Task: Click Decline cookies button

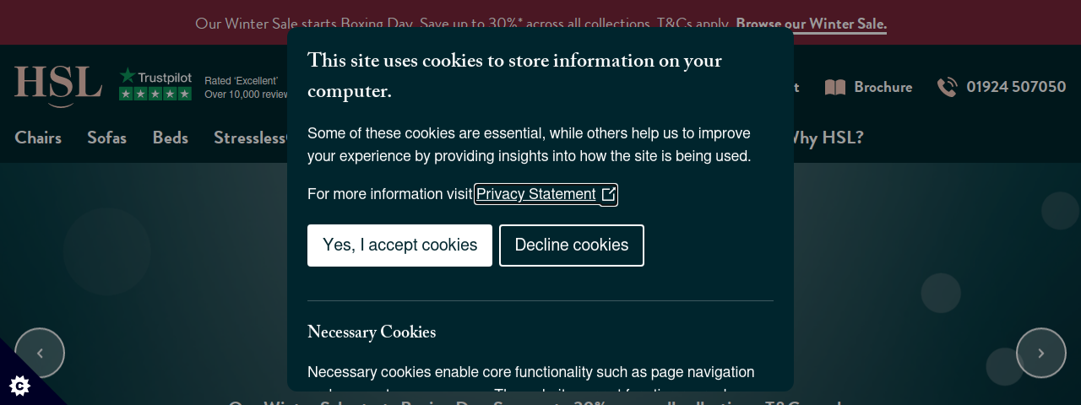Action: pyautogui.click(x=572, y=246)
